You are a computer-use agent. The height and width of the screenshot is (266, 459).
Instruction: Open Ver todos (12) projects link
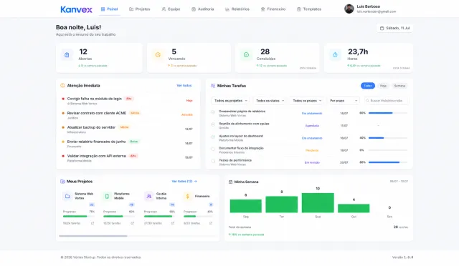[x=184, y=182]
